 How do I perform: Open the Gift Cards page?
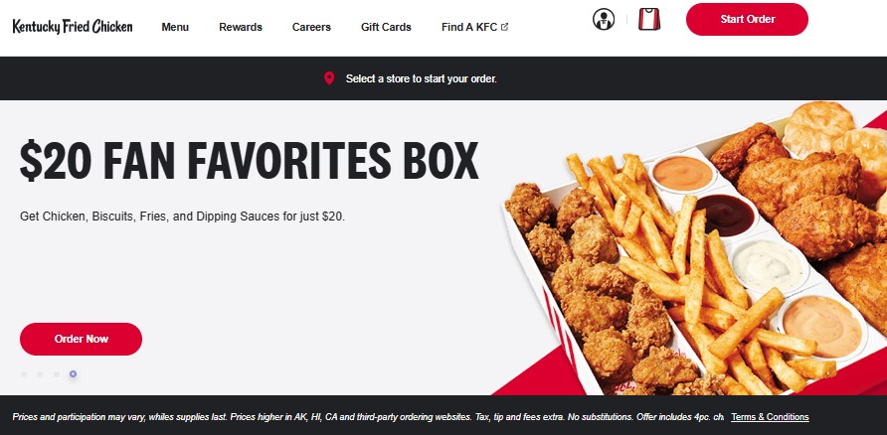point(387,27)
